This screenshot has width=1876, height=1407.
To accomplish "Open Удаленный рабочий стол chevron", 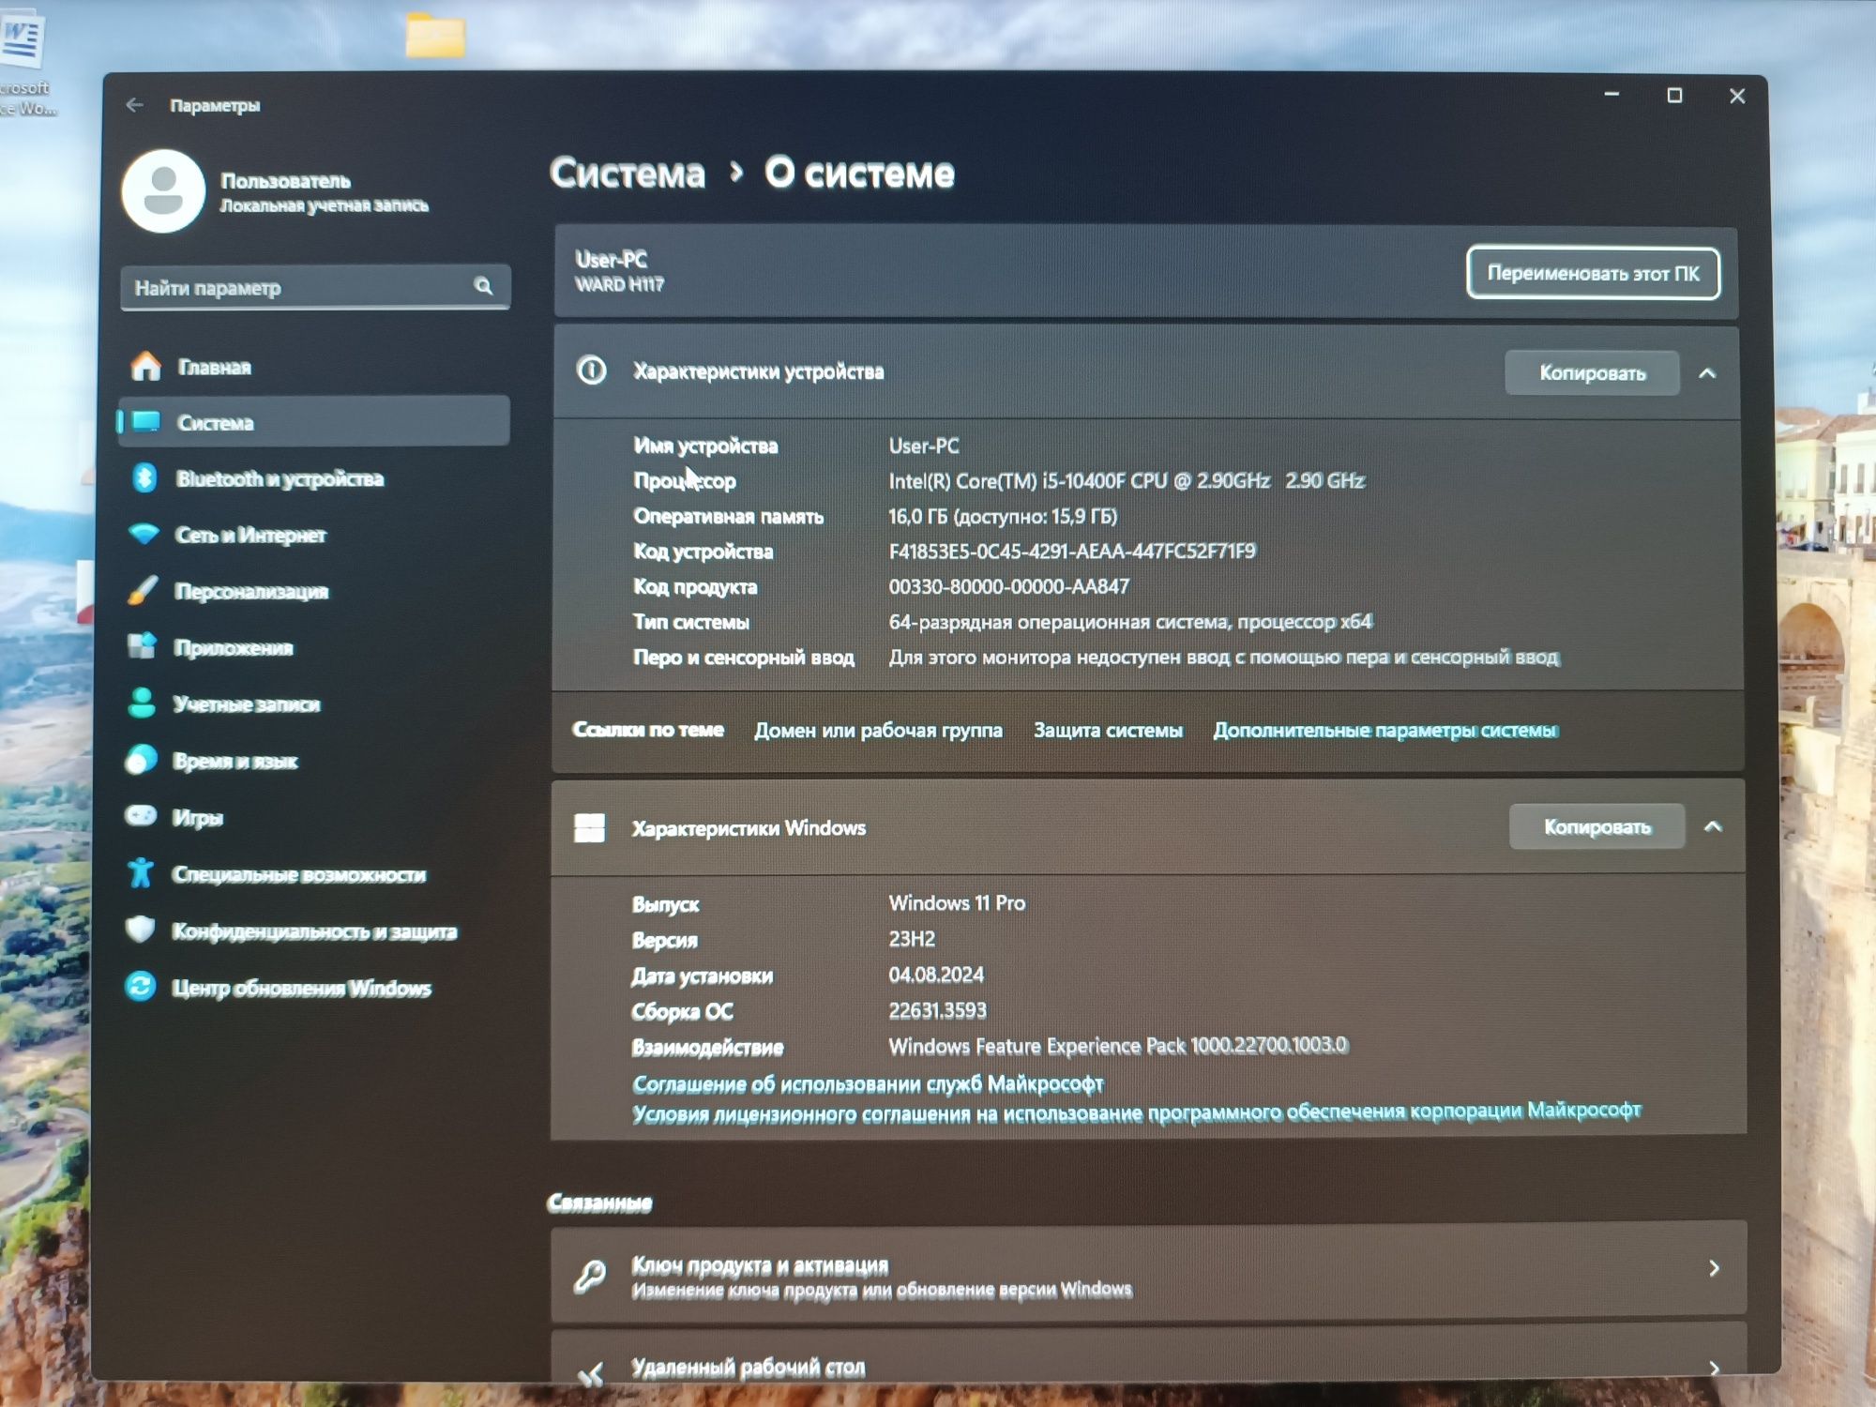I will (1714, 1369).
